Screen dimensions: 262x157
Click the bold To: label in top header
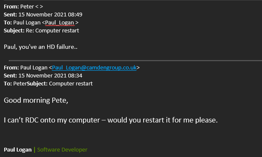click(8, 23)
